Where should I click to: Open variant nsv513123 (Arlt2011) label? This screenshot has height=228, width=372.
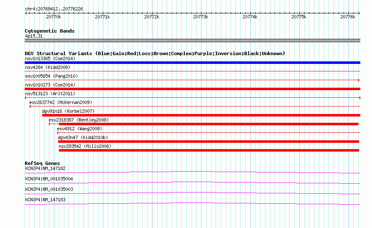coord(50,94)
